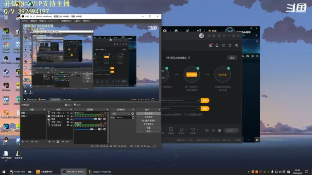Image resolution: width=312 pixels, height=175 pixels.
Task: Open source properties gear in sources toolbar
Action: click(58, 142)
